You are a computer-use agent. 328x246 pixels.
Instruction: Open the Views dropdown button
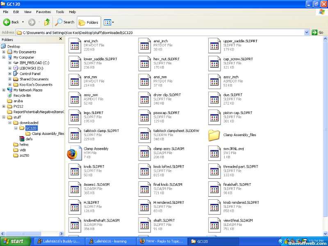pos(109,22)
